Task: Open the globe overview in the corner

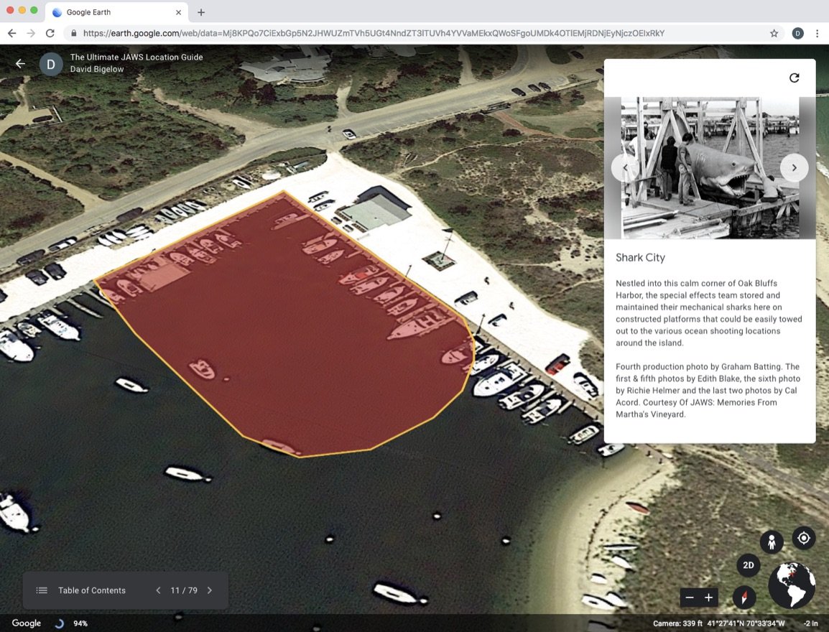Action: [x=791, y=586]
